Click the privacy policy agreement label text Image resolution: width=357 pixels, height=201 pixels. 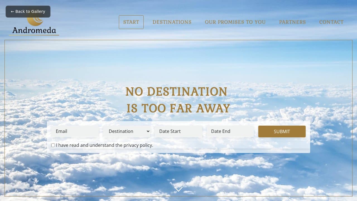click(x=105, y=145)
